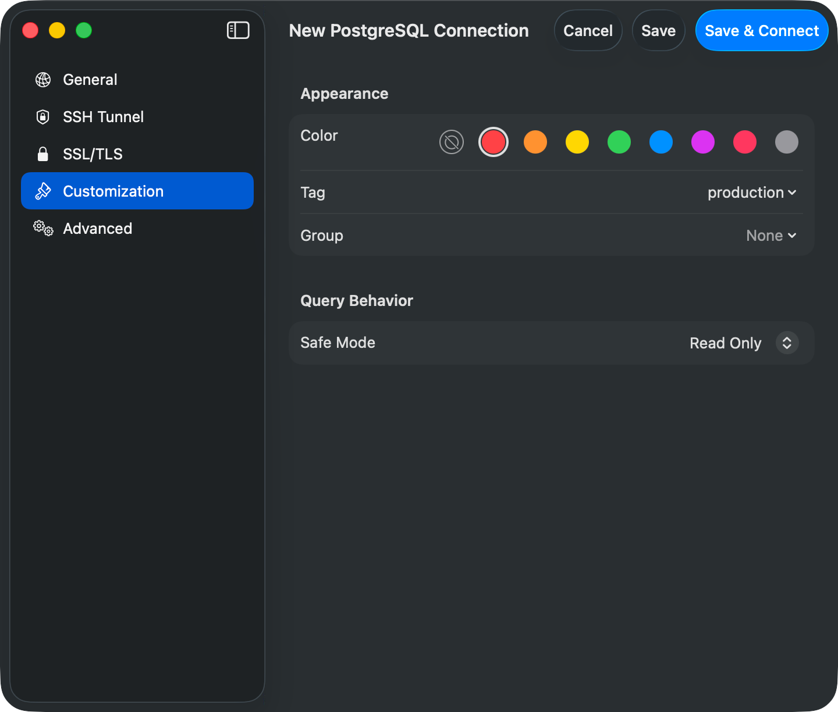Click the Save button
This screenshot has width=838, height=712.
click(x=658, y=30)
